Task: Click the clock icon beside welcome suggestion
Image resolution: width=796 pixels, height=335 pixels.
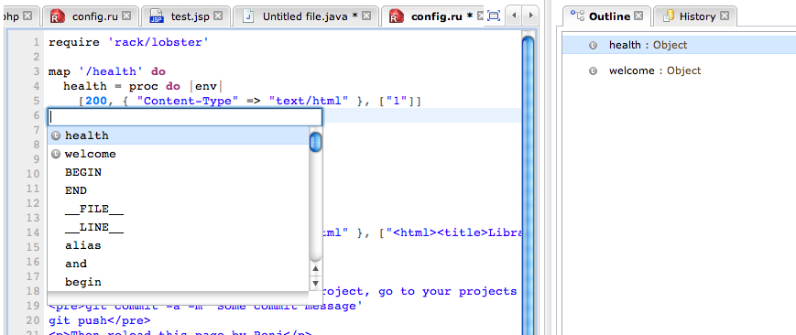Action: 57,155
